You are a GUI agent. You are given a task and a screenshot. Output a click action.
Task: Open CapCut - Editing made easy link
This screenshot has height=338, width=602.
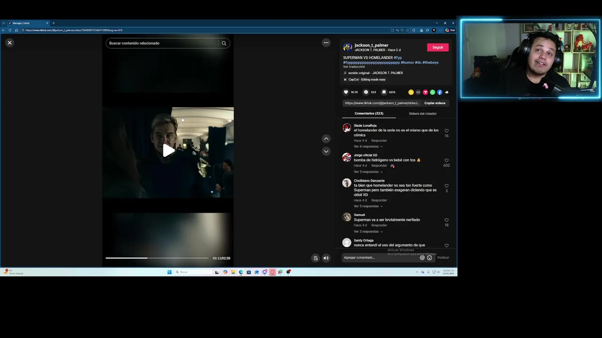(x=367, y=80)
